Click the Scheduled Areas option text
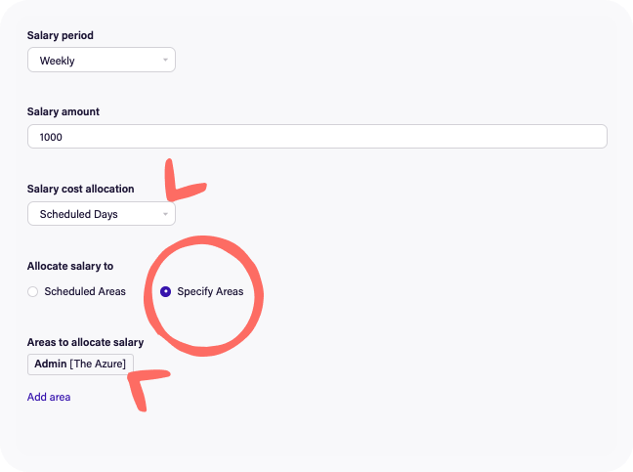633x472 pixels. tap(85, 291)
